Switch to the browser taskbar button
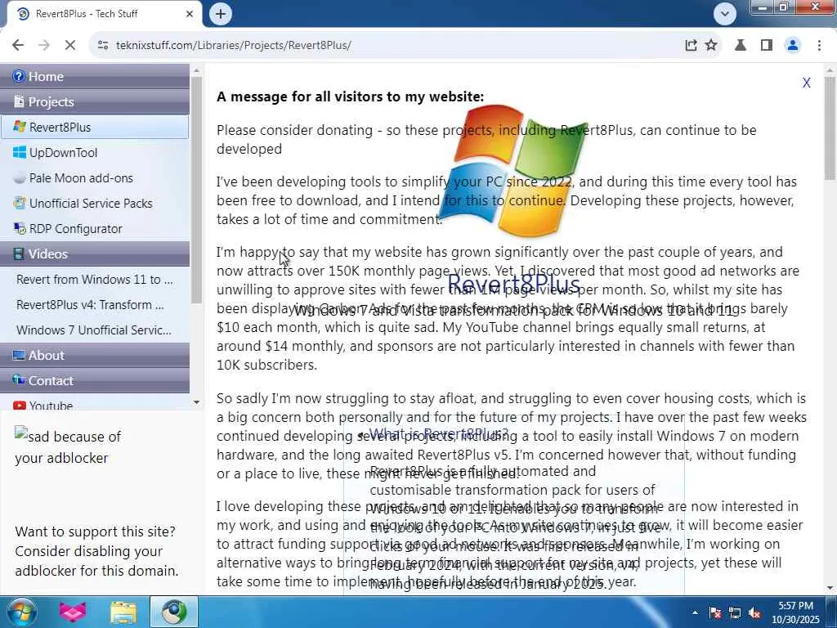Viewport: 837px width, 628px height. click(x=174, y=612)
